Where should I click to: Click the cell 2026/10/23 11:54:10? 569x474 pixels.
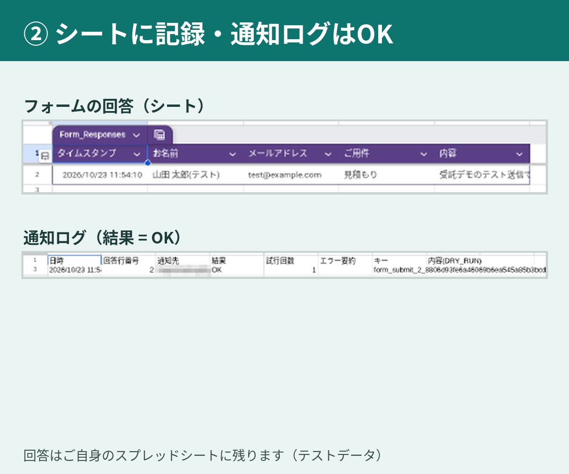pyautogui.click(x=100, y=175)
